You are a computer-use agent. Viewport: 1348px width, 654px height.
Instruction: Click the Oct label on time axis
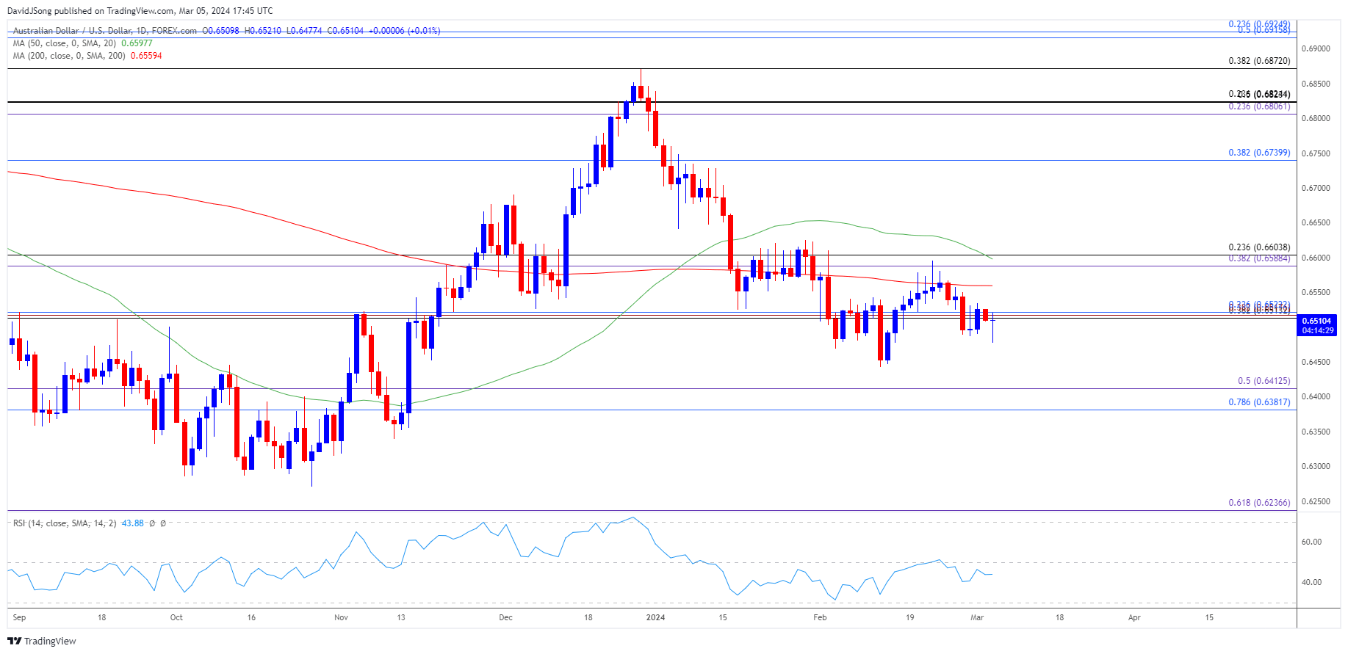pyautogui.click(x=176, y=618)
